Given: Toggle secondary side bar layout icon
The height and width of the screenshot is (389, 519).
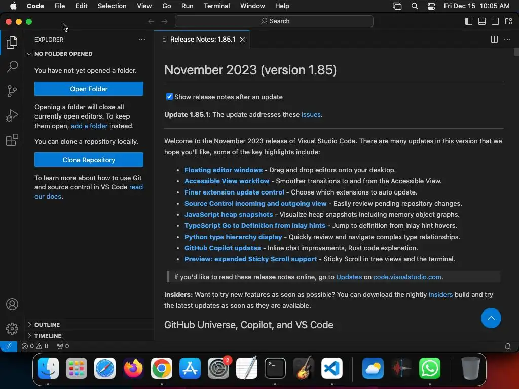Looking at the screenshot, I should tap(495, 21).
